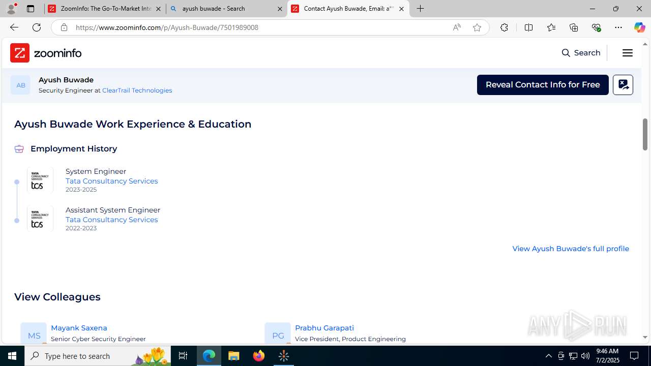Image resolution: width=651 pixels, height=366 pixels.
Task: View site information lock icon
Action: click(x=64, y=27)
